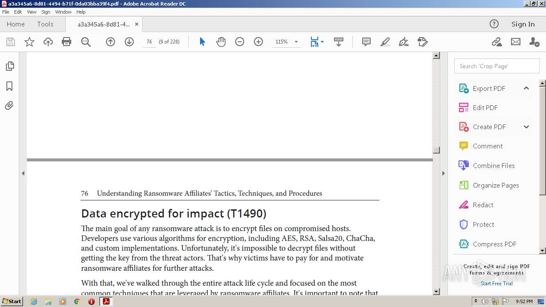Share a link to the file

coord(497,42)
